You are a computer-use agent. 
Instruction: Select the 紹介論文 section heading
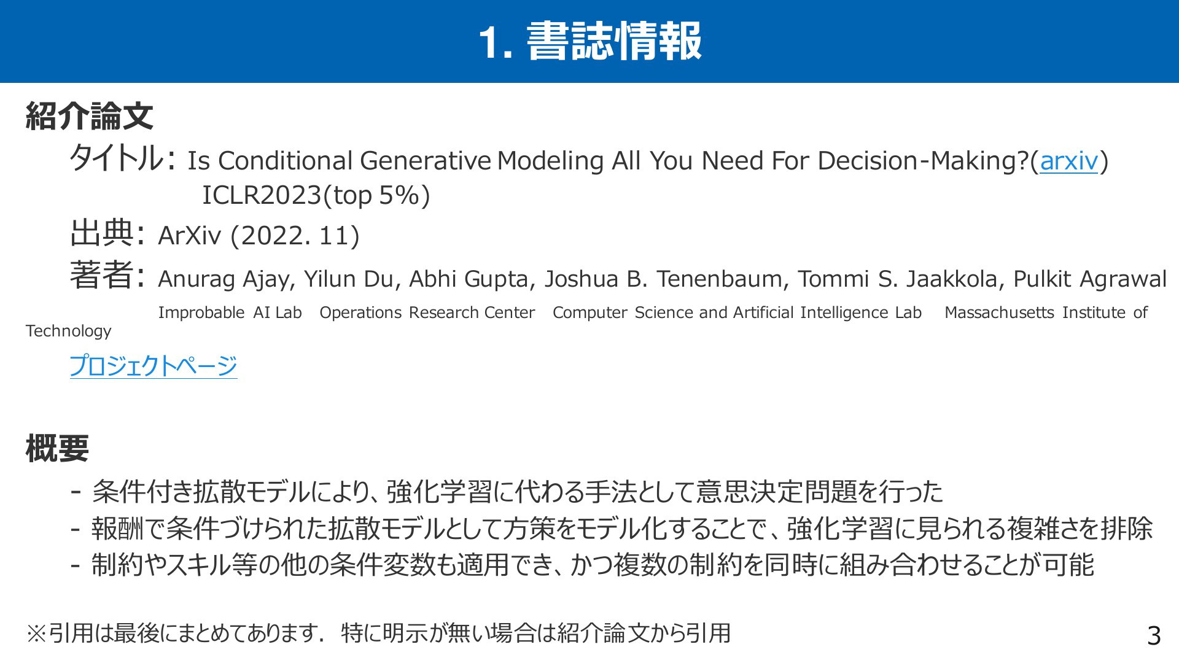pos(89,116)
